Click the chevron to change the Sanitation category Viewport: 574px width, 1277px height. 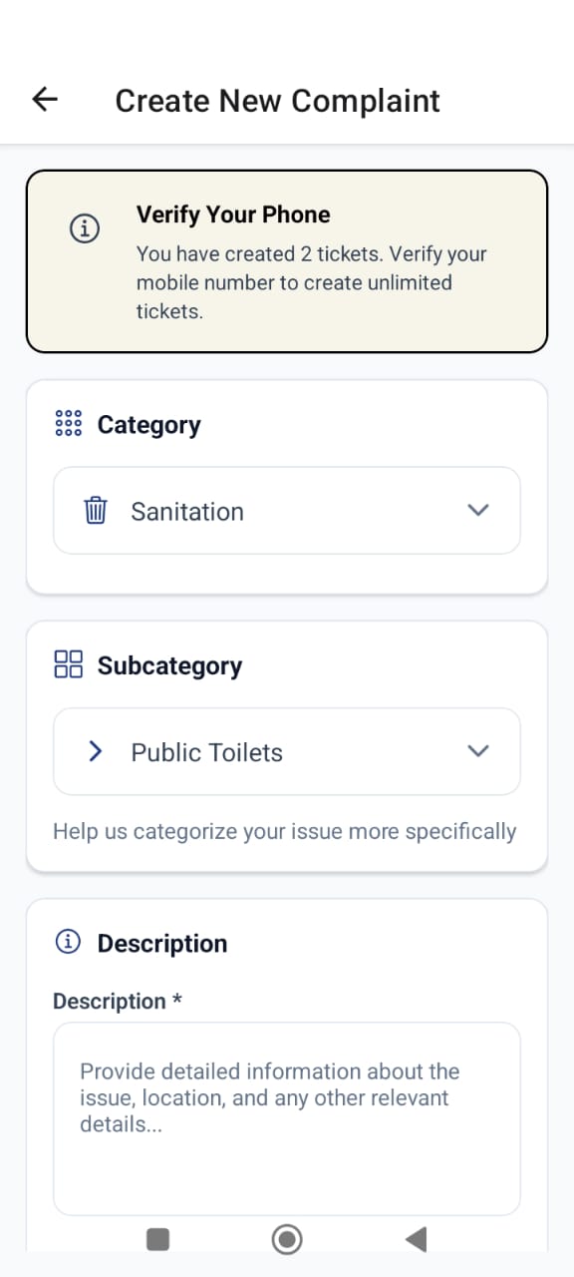(478, 510)
